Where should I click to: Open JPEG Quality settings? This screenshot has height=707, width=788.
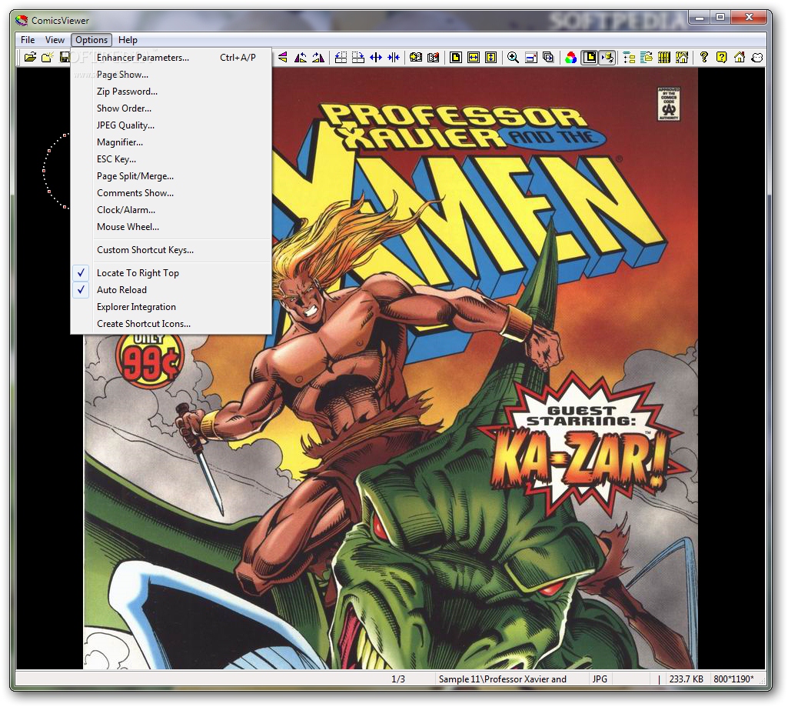[171, 125]
